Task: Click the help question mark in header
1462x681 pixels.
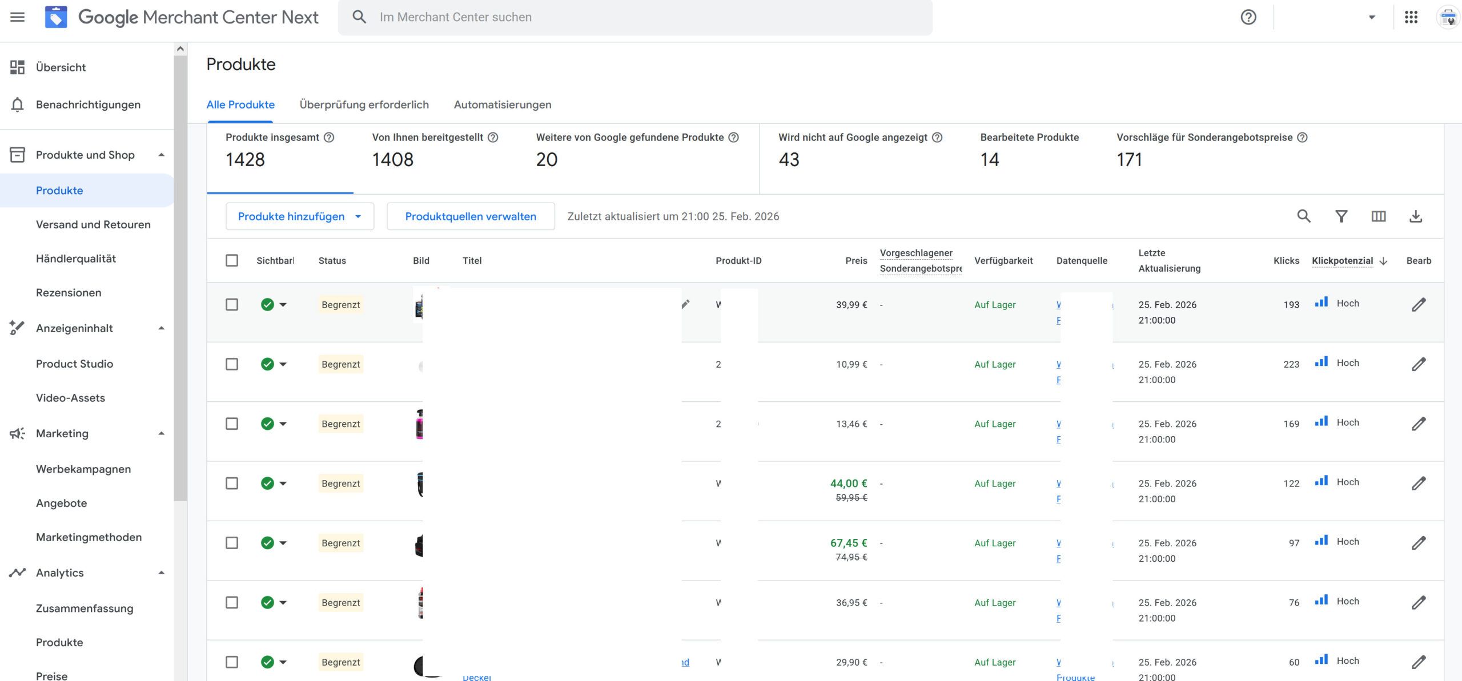Action: click(1248, 17)
